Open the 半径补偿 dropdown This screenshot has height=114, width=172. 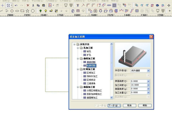tap(148, 70)
